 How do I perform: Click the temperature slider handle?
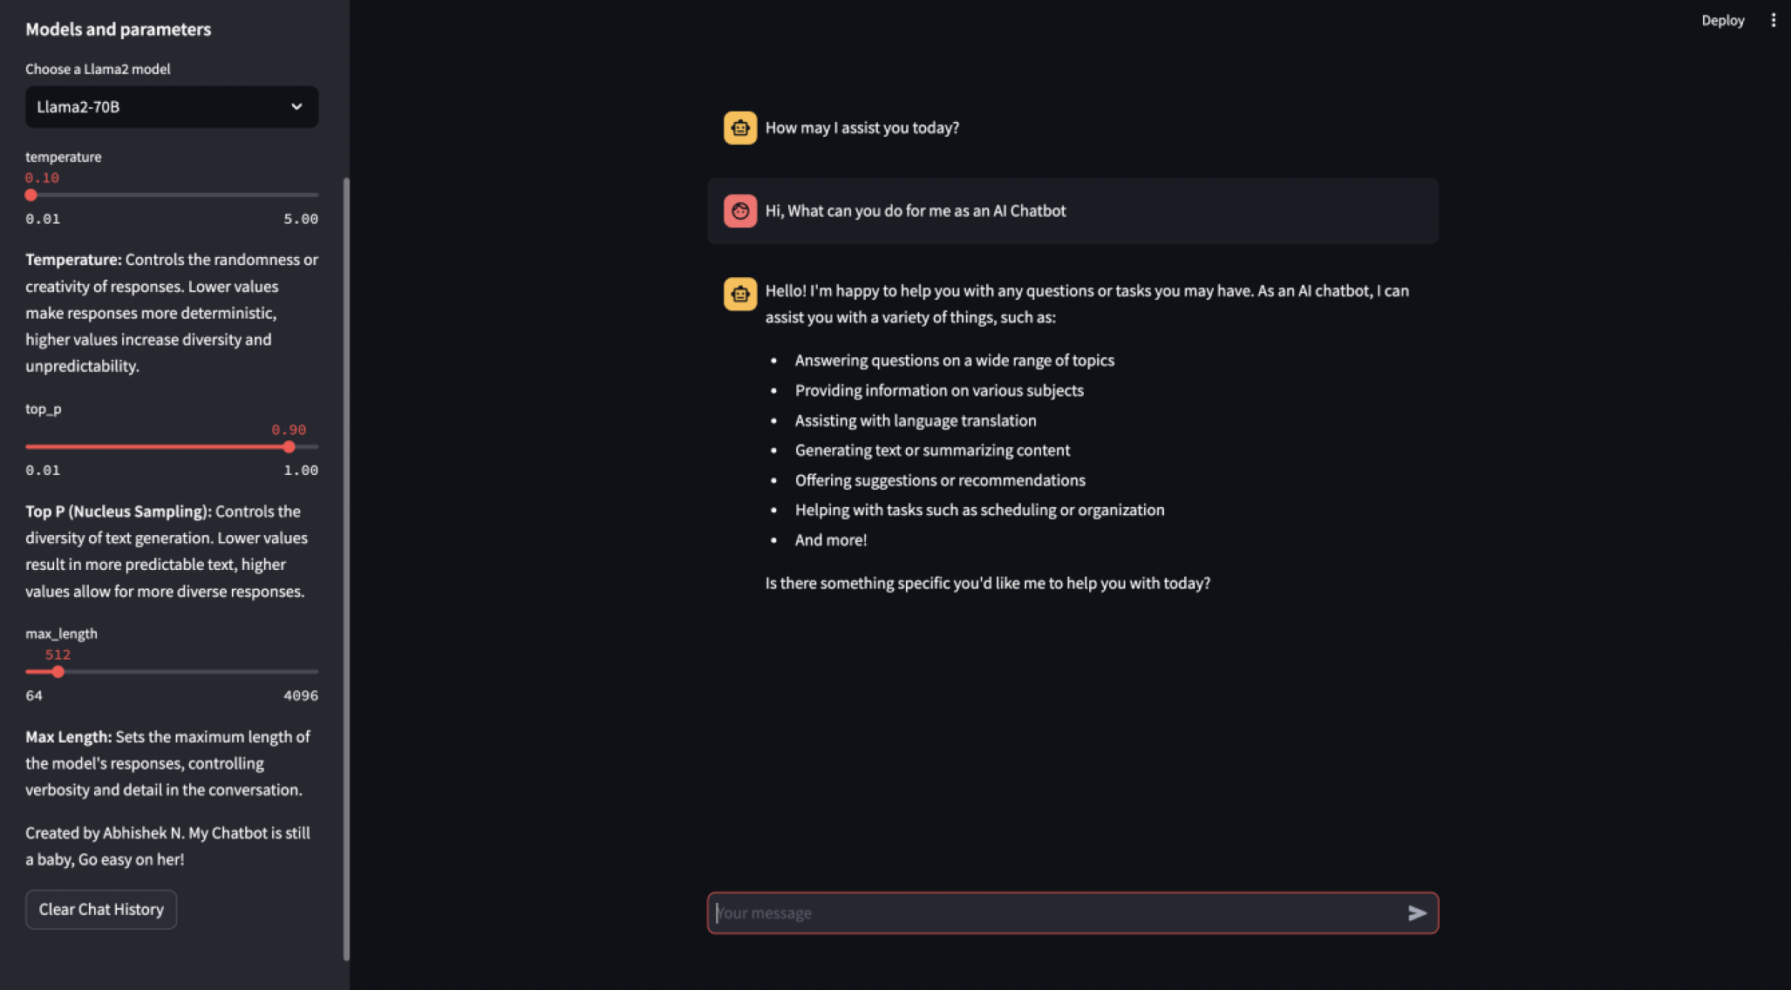tap(31, 195)
